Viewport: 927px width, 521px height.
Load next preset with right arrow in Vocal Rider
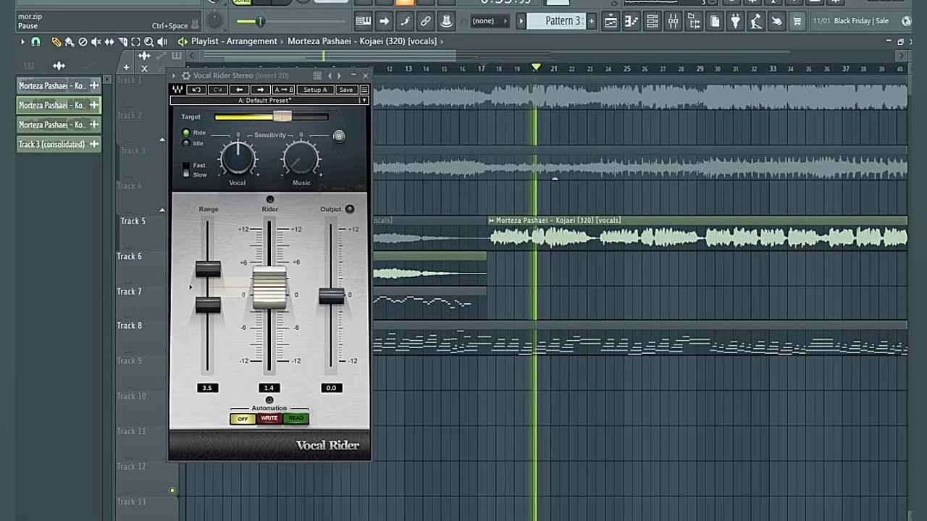pyautogui.click(x=261, y=90)
